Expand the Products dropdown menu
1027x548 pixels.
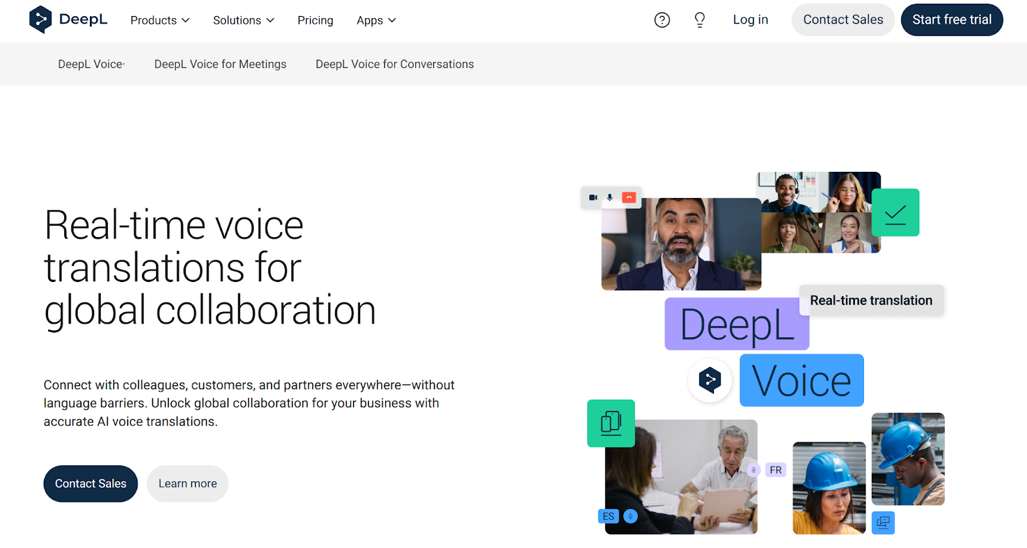[160, 21]
